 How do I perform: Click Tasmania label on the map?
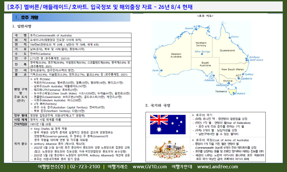click(221, 91)
